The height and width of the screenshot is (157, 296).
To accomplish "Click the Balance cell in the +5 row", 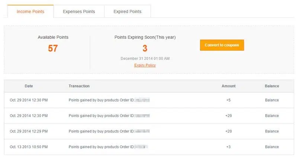I will pos(272,100).
